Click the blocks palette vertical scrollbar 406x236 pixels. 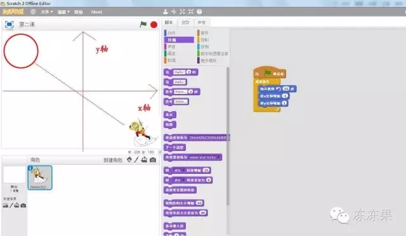(x=228, y=136)
